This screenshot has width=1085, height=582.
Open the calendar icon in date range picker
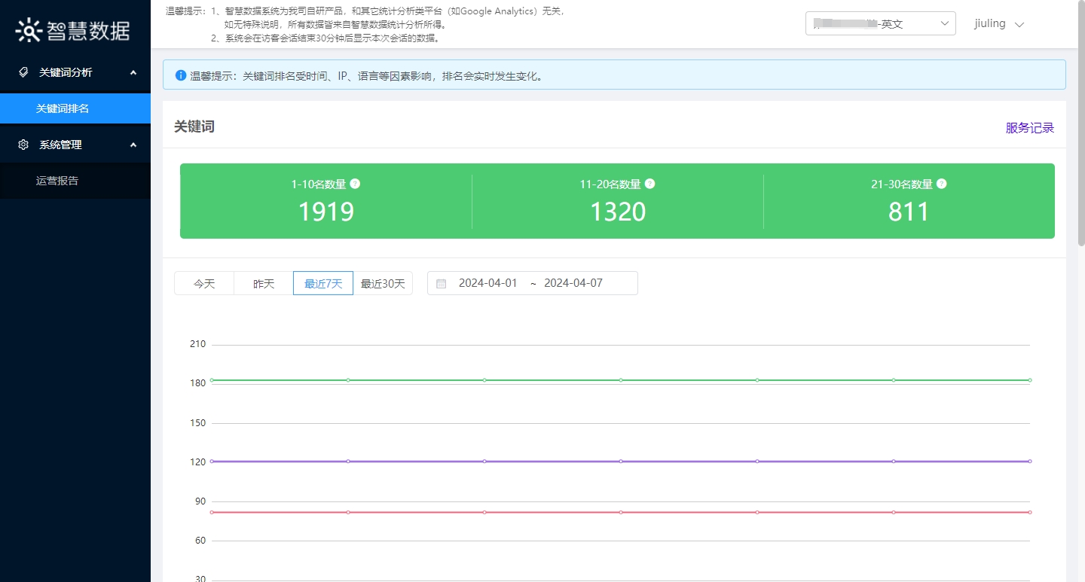(x=441, y=282)
